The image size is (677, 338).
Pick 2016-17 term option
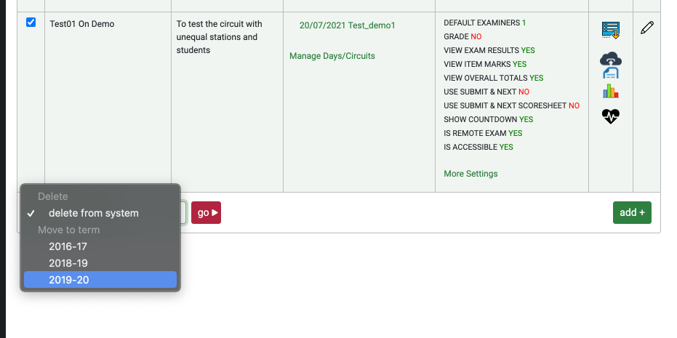[68, 246]
